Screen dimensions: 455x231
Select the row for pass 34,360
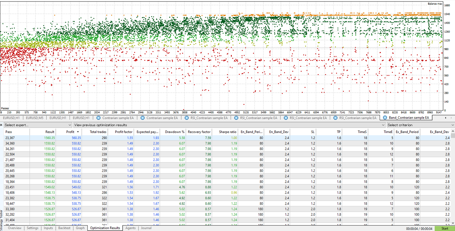(227, 143)
